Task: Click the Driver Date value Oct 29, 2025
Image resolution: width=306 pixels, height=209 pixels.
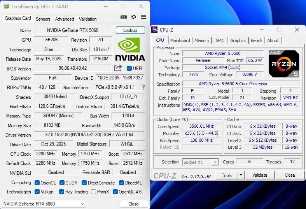Action: pyautogui.click(x=53, y=144)
